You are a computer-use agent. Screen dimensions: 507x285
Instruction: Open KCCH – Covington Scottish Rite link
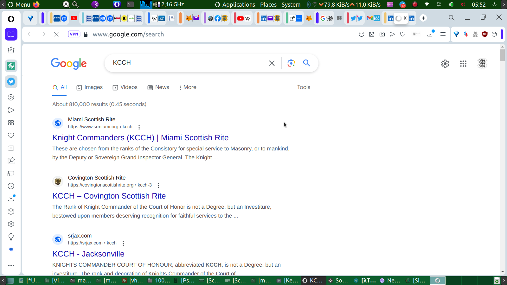pos(109,196)
